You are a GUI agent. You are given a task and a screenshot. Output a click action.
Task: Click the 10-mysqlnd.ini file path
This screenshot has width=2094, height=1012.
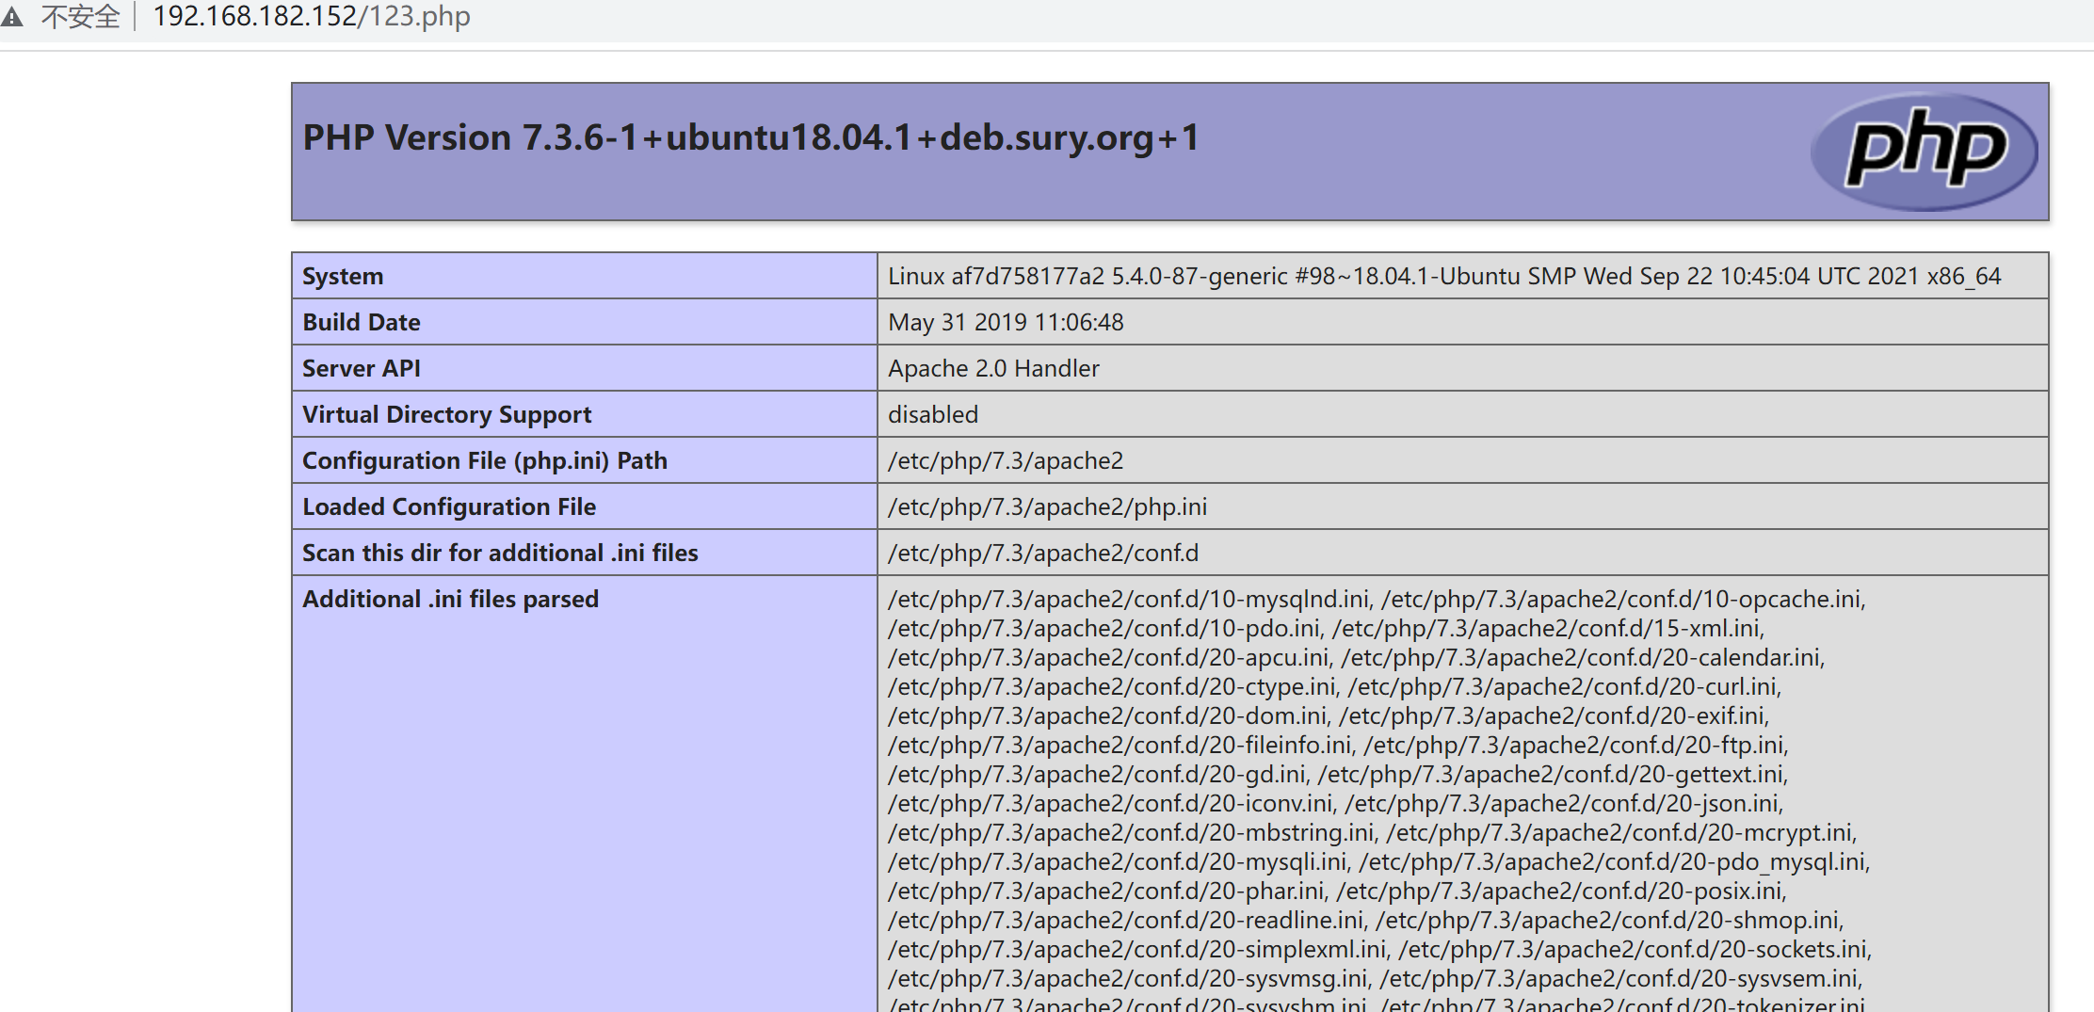click(x=1129, y=599)
